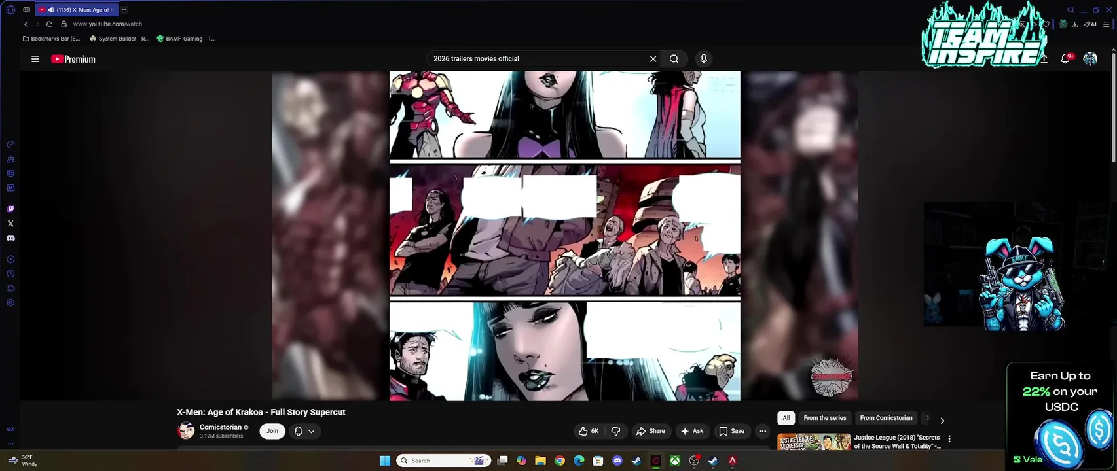Open YouTube account avatar menu
The image size is (1117, 471).
[x=1090, y=59]
